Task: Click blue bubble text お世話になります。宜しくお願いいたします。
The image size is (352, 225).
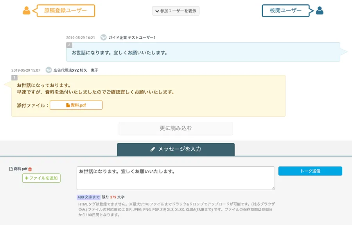Action: click(x=119, y=53)
